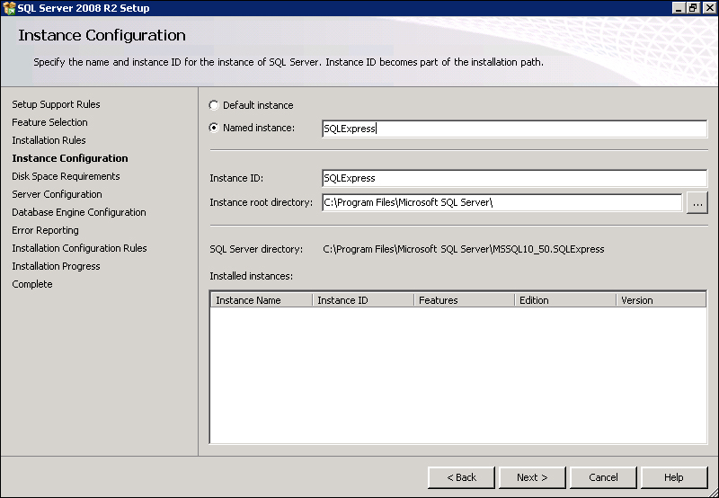Click the Version column header
This screenshot has width=719, height=498.
[x=661, y=300]
